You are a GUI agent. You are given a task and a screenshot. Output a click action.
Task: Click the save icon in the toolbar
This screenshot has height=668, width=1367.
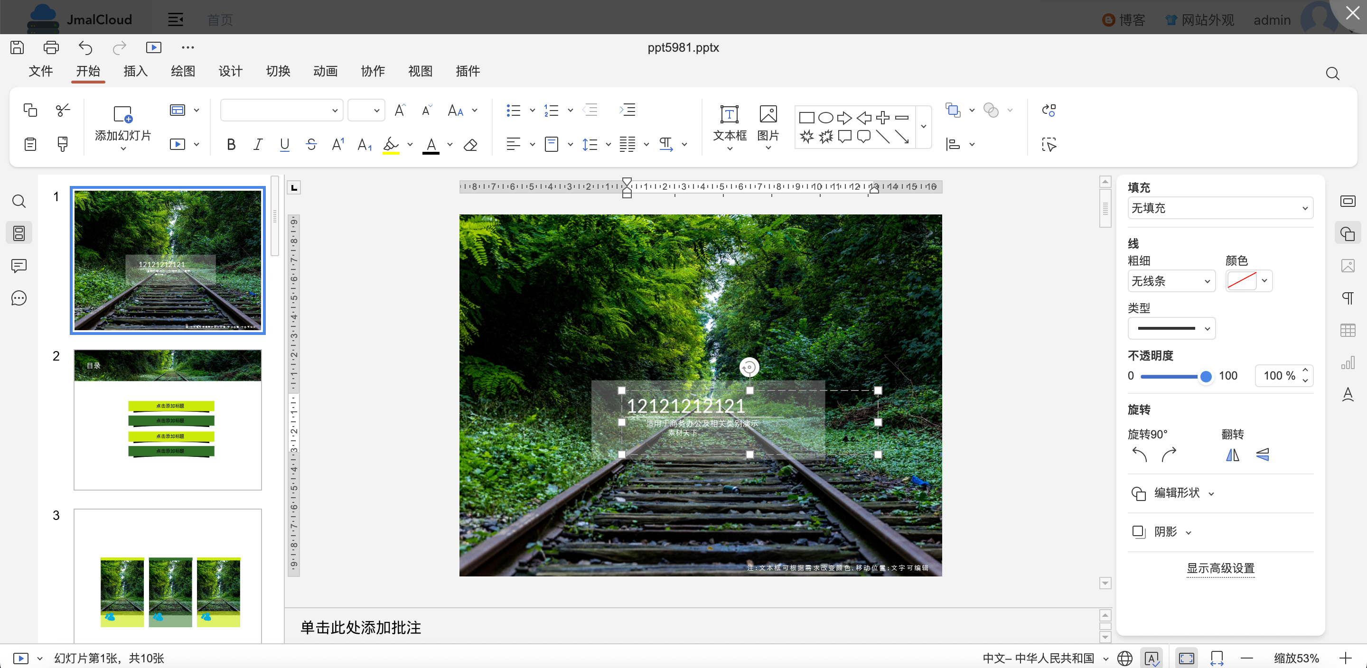(17, 47)
